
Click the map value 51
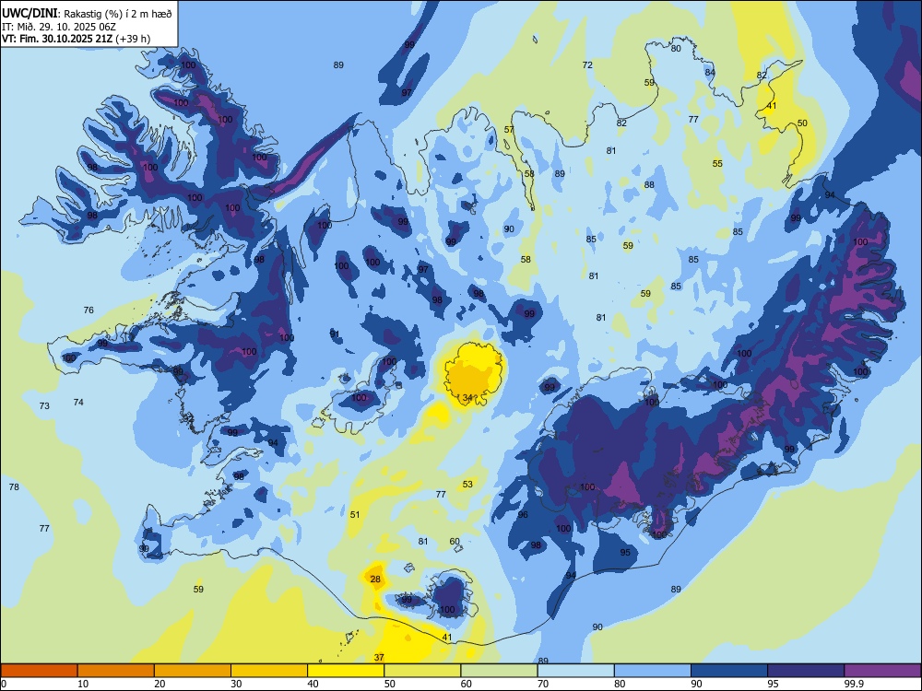(x=355, y=514)
